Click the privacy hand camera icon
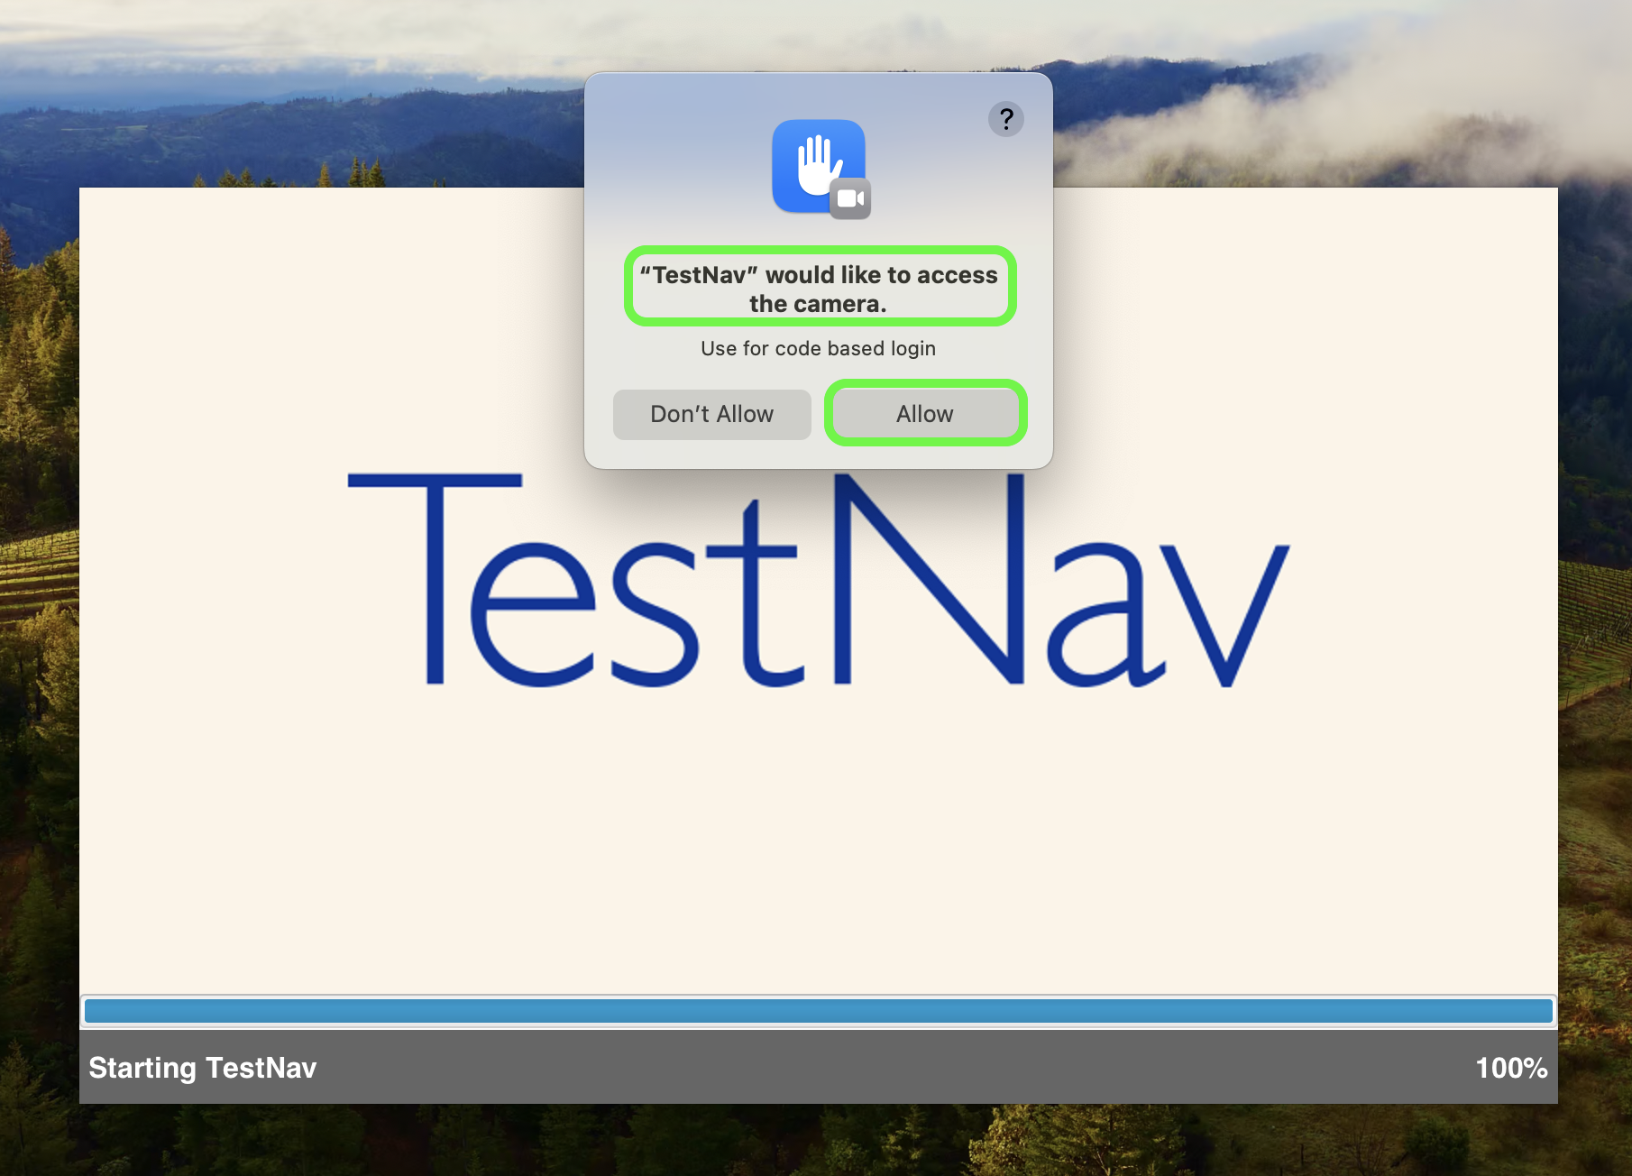The width and height of the screenshot is (1632, 1176). (x=821, y=170)
